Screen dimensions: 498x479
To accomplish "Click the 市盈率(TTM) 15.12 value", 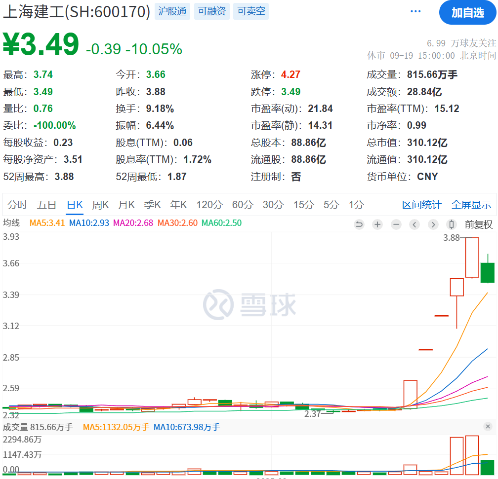I will click(x=447, y=109).
